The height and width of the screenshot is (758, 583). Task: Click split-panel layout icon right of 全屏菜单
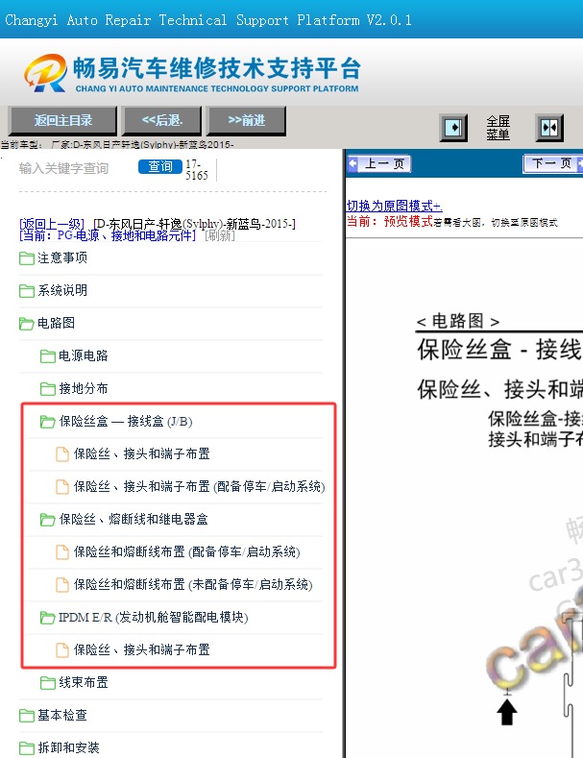pos(549,128)
